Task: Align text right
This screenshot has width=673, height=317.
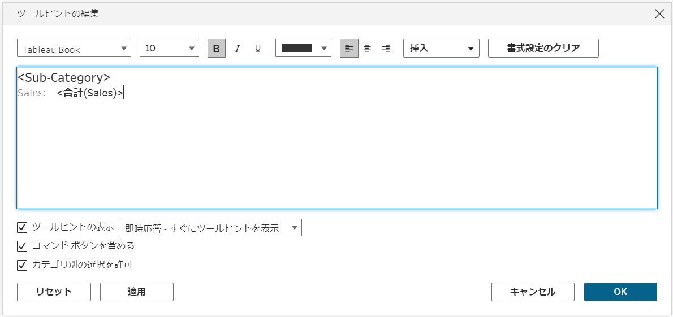Action: [x=386, y=49]
